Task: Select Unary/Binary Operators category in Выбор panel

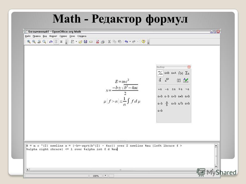Action: pyautogui.click(x=160, y=73)
